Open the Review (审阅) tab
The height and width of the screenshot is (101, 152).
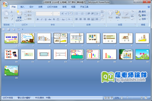click(x=64, y=7)
